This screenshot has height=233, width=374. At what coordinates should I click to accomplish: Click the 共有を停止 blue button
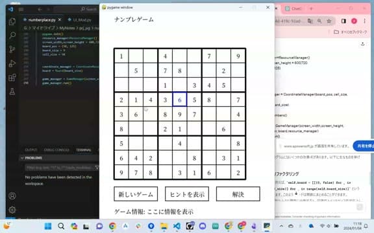pos(364,146)
